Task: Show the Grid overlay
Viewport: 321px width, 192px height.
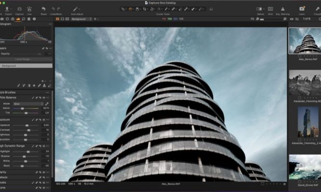Action: [x=270, y=9]
